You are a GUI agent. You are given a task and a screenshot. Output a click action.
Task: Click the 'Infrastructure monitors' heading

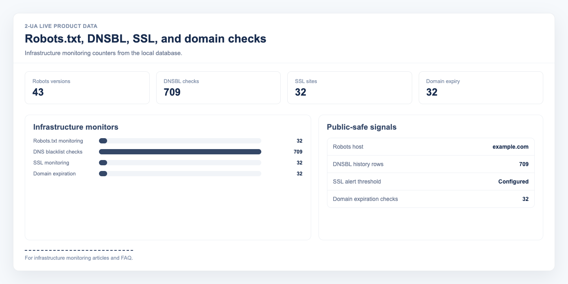[x=76, y=127]
